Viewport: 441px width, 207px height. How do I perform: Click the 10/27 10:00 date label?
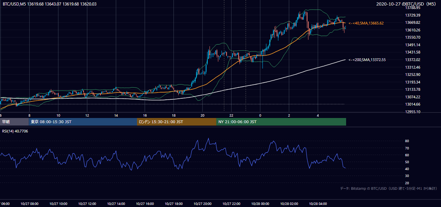click(x=58, y=204)
